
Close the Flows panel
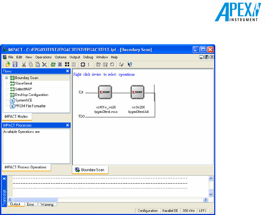[x=68, y=71]
